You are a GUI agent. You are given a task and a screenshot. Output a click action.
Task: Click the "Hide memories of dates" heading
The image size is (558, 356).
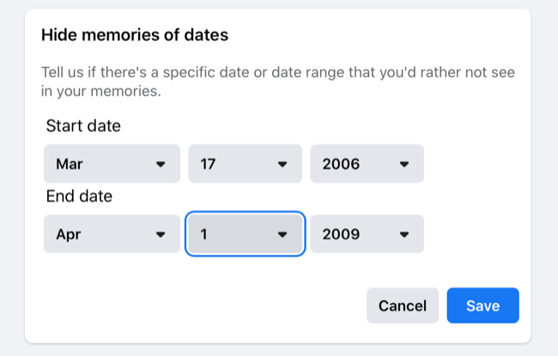coord(134,35)
